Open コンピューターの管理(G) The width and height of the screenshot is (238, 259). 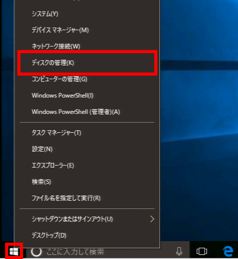pos(87,79)
